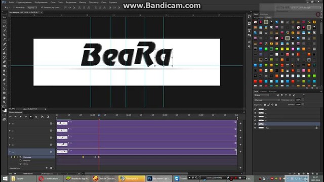This screenshot has width=324, height=182.
Task: Select the Lasso tool
Action: point(4,26)
